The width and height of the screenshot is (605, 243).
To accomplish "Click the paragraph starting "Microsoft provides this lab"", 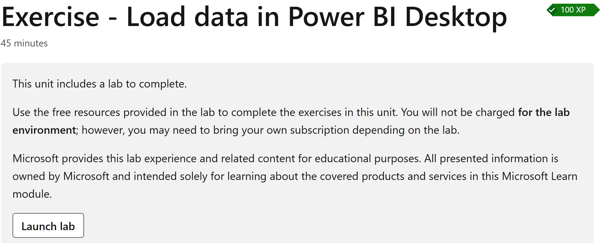I will pyautogui.click(x=295, y=176).
